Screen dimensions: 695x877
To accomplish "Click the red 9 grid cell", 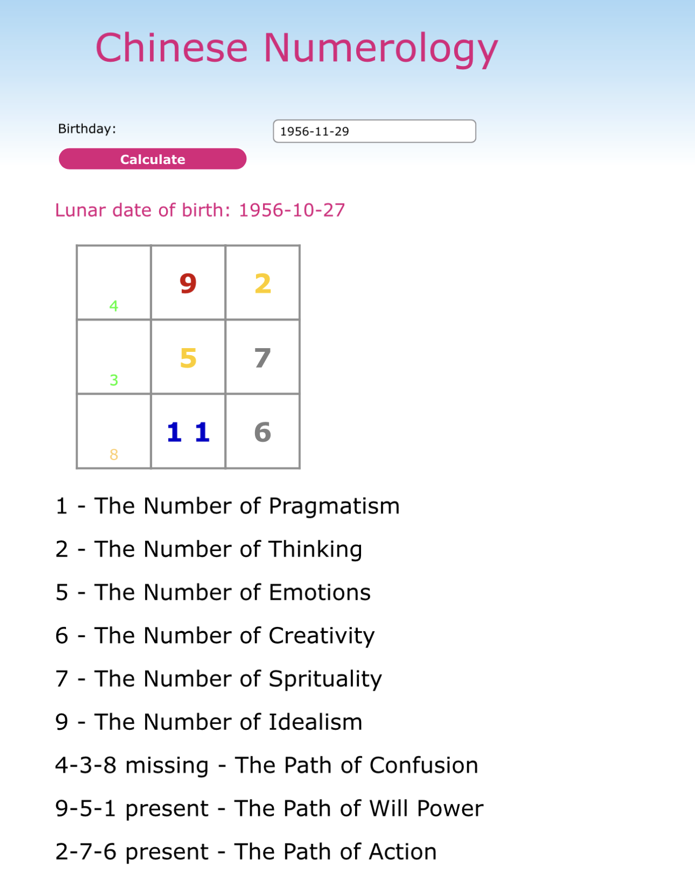I will (x=188, y=283).
